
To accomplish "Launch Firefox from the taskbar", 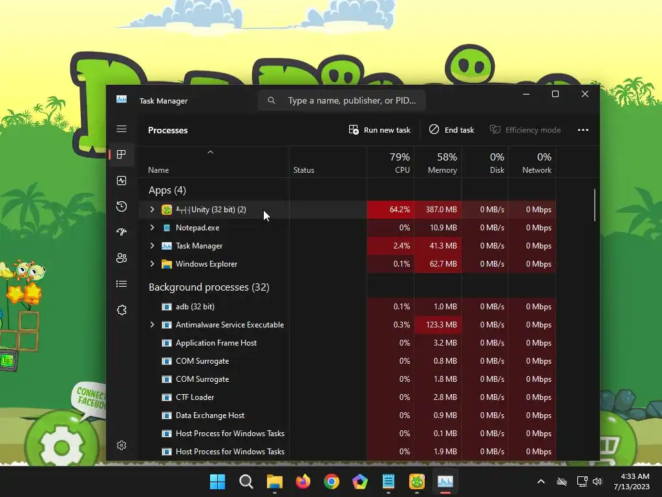I will (x=303, y=481).
